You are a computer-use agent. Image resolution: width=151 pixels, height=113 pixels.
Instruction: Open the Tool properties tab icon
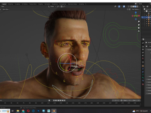(143, 43)
